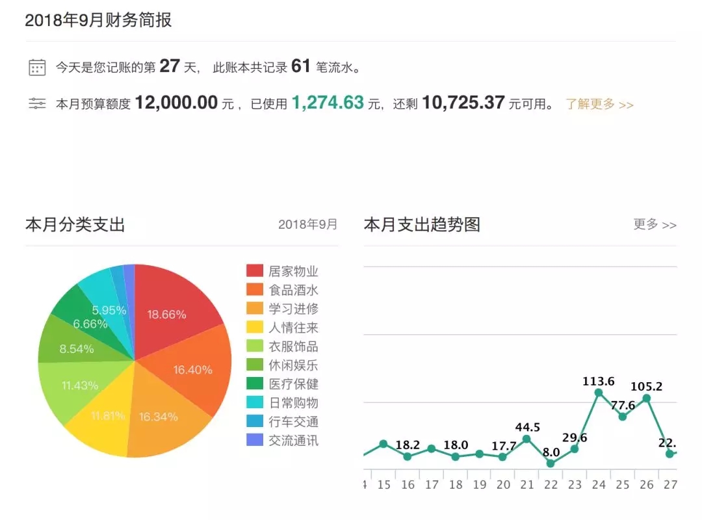Click the 113.6 data point on day 24

point(599,393)
